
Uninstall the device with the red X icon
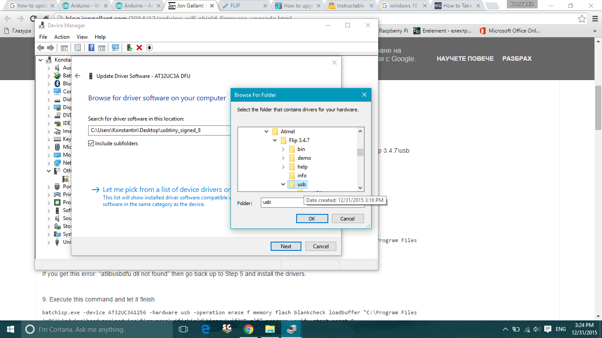139,47
